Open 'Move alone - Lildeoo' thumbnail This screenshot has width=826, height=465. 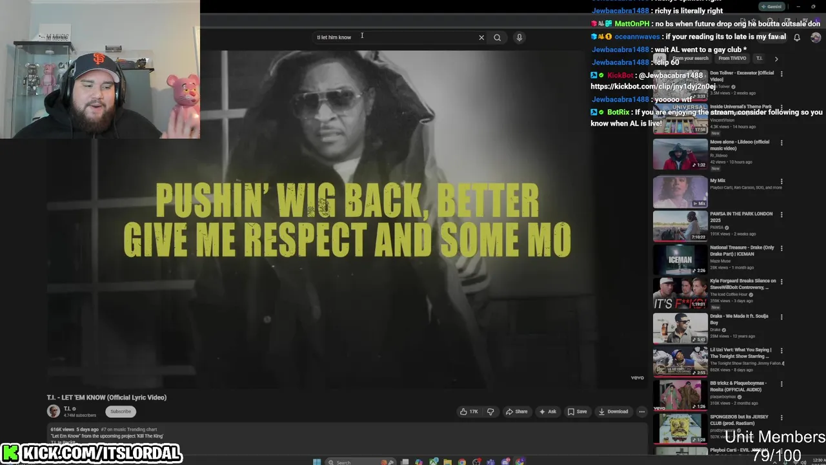(680, 154)
